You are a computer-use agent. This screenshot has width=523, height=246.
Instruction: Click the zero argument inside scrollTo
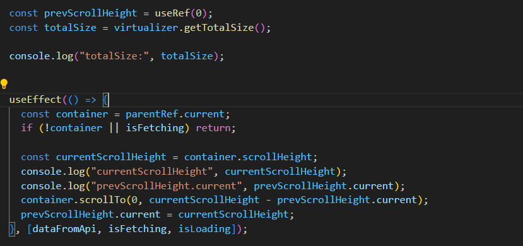[x=134, y=200]
